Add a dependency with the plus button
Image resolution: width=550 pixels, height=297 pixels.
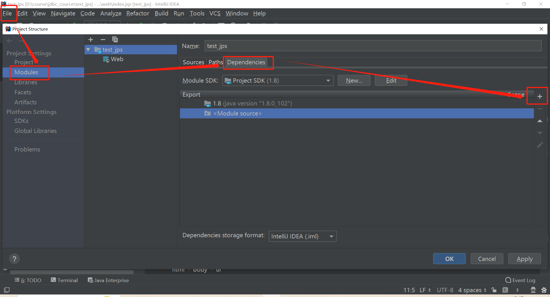[x=540, y=97]
